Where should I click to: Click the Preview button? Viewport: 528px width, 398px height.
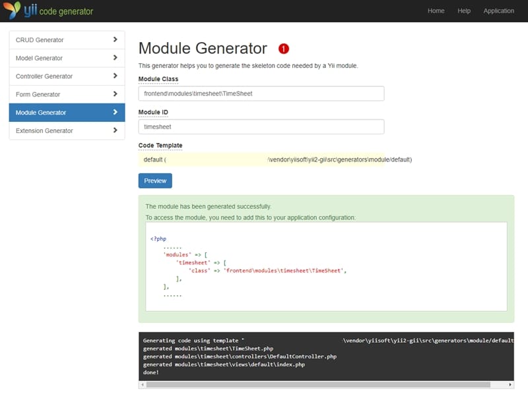tap(154, 181)
